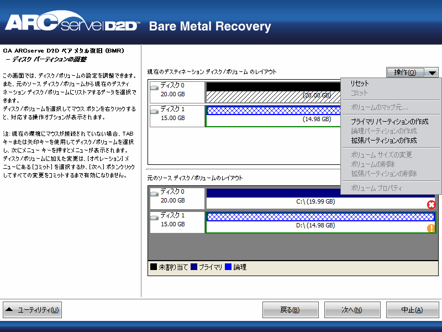This screenshot has width=442, height=332.
Task: Click the source Disk 1 drive icon
Action: [154, 217]
